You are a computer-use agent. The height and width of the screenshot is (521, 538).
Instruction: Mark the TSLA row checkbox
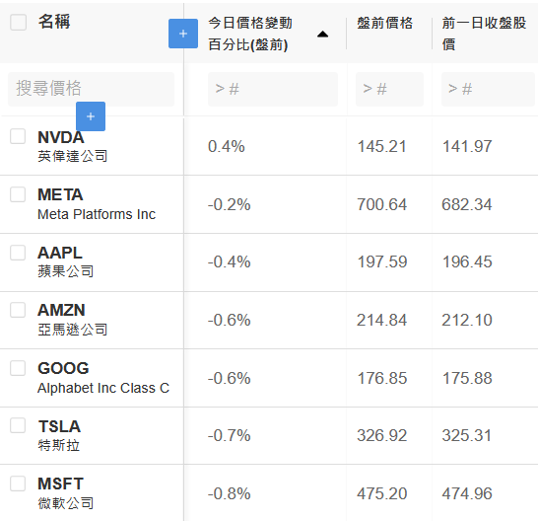pos(18,425)
